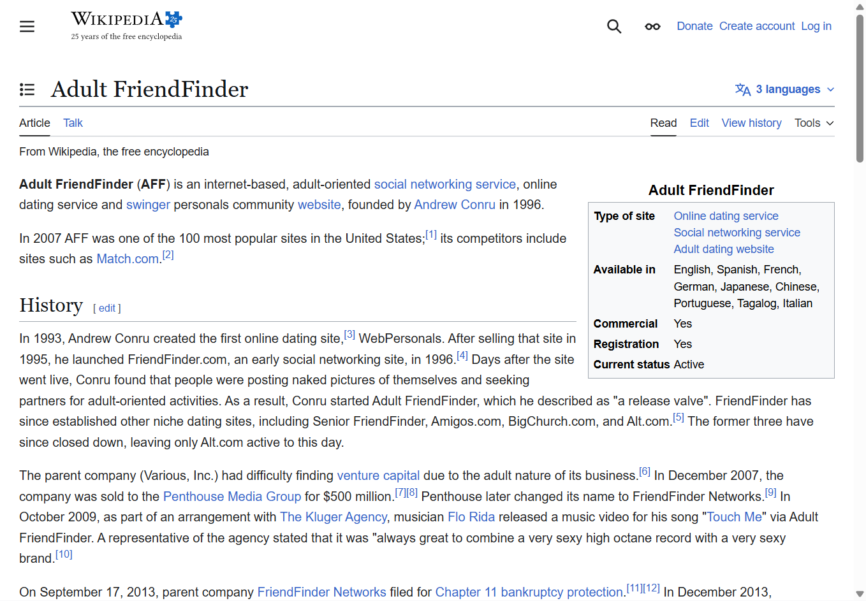Screen dimensions: 866x601
Task: Select the View history tab
Action: pyautogui.click(x=751, y=123)
